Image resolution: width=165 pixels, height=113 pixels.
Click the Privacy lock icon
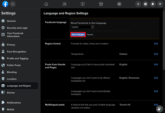(3, 45)
